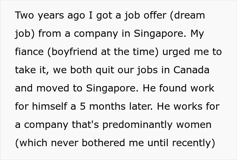Image resolution: width=237 pixels, height=160 pixels.
Task: Click the word "dream" in first line
Action: pyautogui.click(x=191, y=16)
